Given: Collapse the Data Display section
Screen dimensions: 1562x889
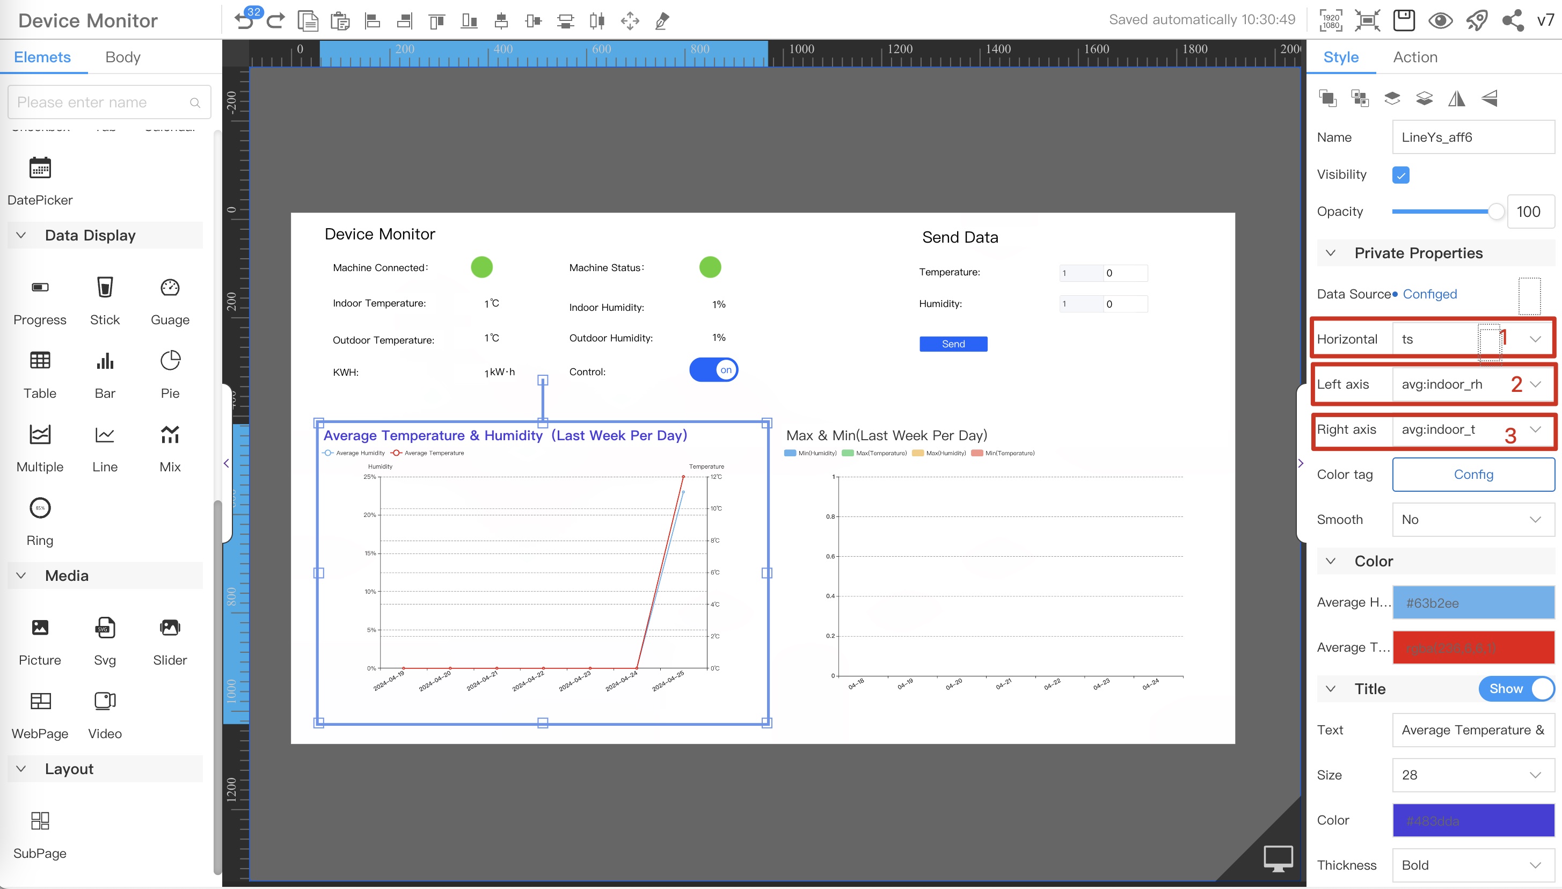Looking at the screenshot, I should click(x=21, y=235).
